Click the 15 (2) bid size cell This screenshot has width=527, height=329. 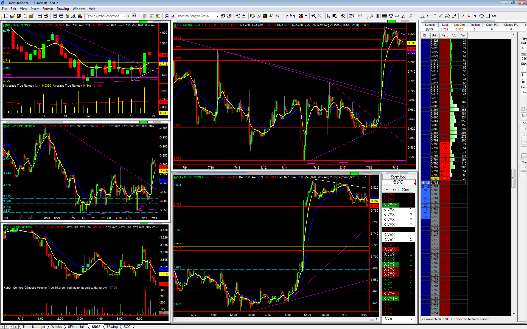click(426, 183)
